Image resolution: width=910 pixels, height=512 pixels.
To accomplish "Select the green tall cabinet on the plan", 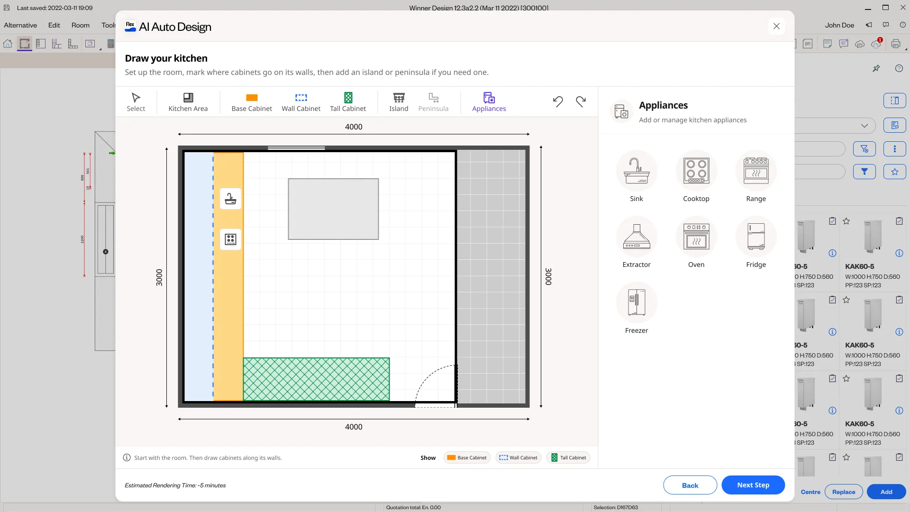I will (316, 379).
